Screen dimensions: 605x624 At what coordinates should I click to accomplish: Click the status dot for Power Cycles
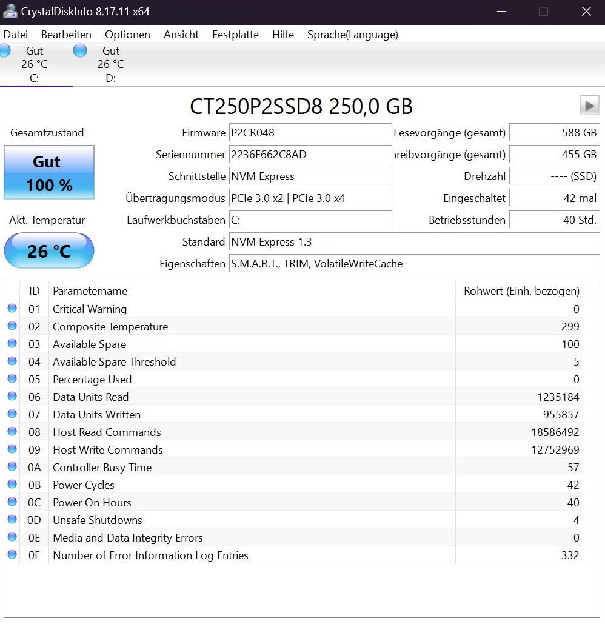(12, 484)
